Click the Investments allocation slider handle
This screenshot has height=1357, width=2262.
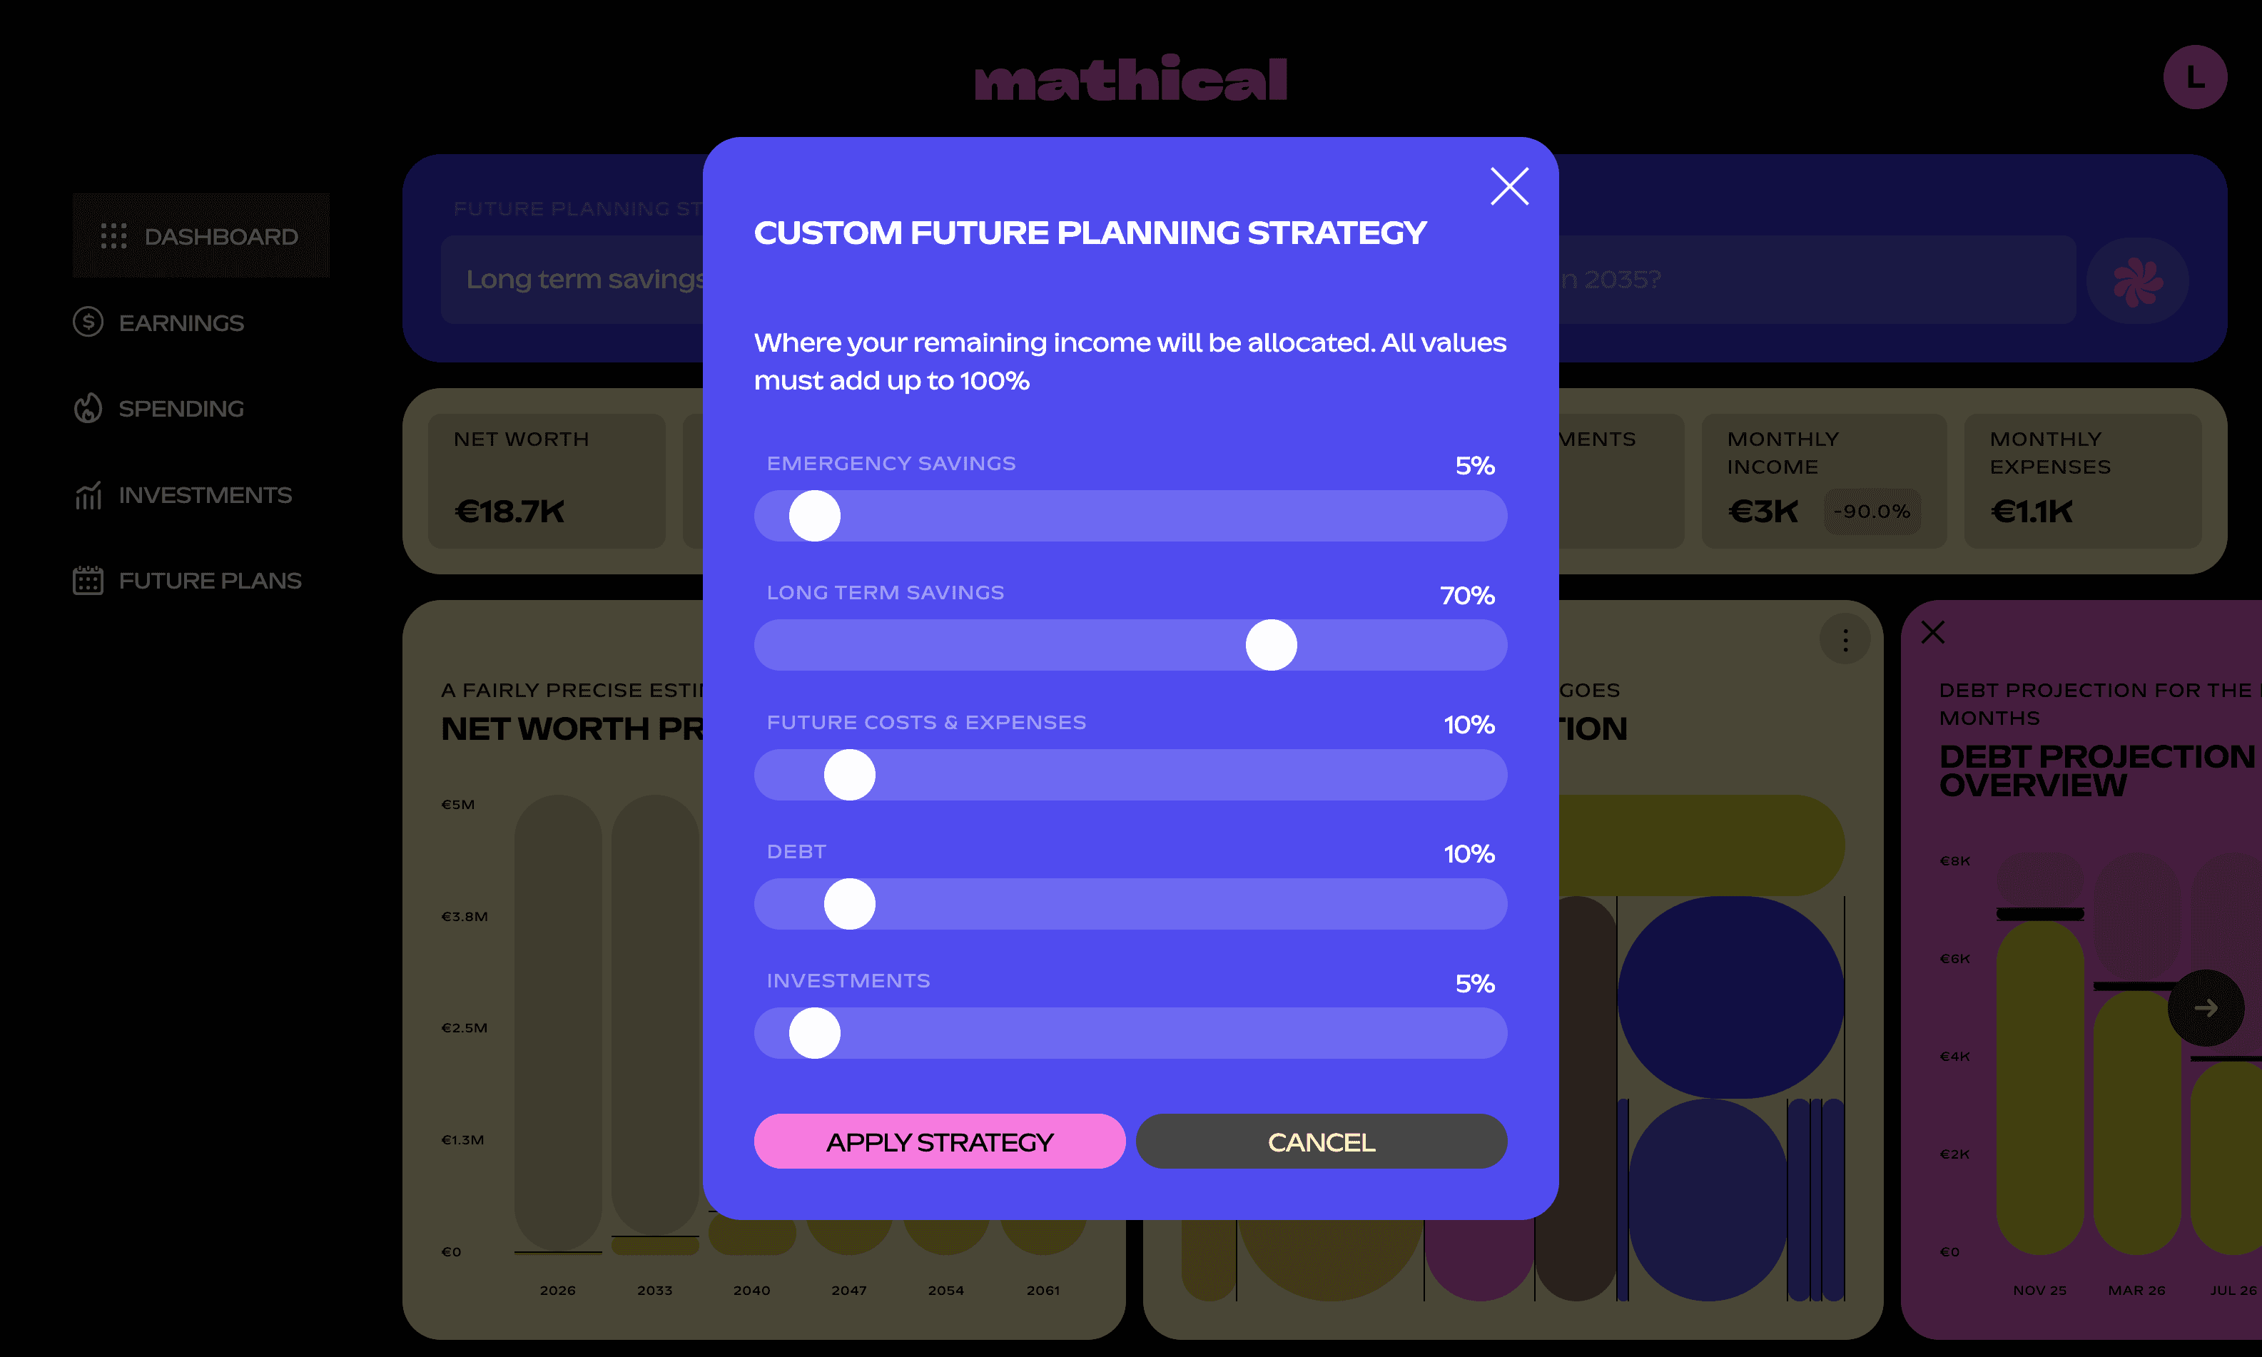click(813, 1033)
